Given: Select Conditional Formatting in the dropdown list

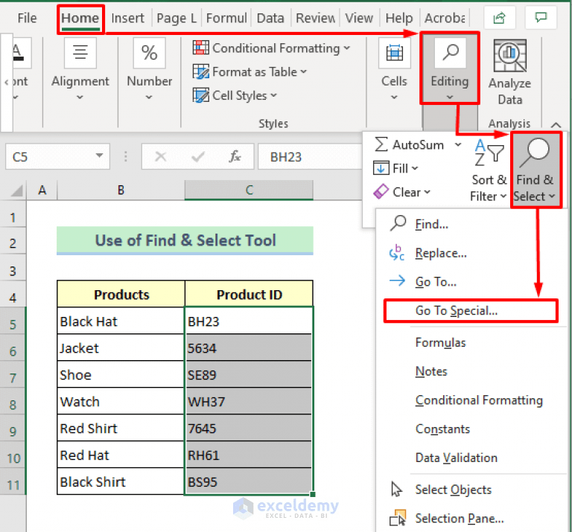Looking at the screenshot, I should 479,400.
